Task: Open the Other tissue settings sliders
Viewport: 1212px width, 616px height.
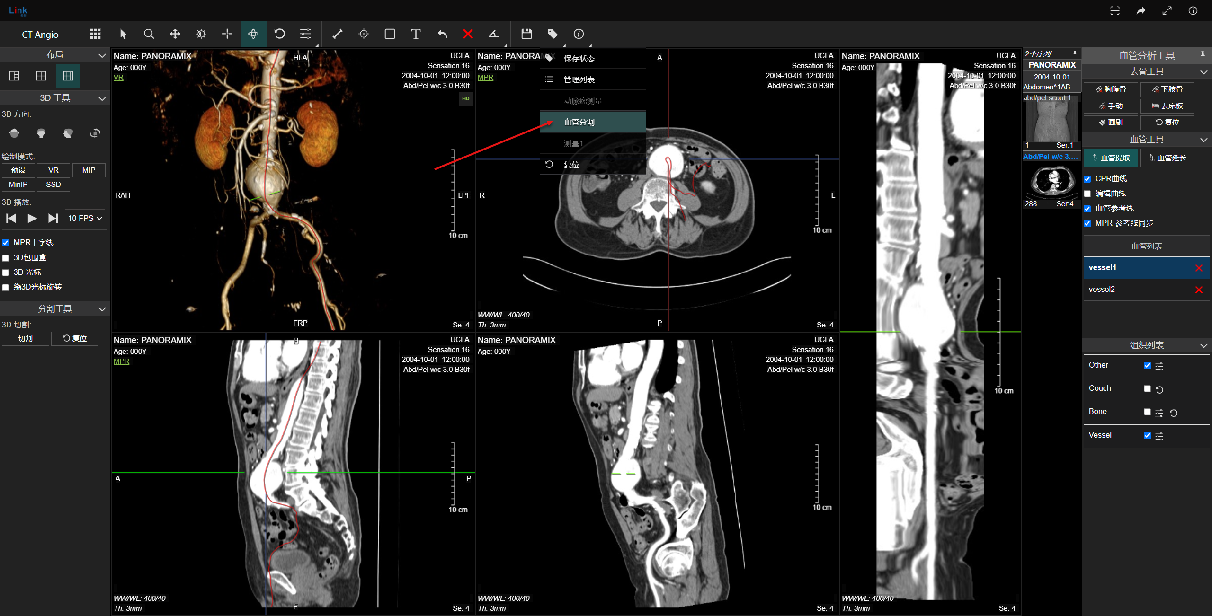Action: (1159, 366)
